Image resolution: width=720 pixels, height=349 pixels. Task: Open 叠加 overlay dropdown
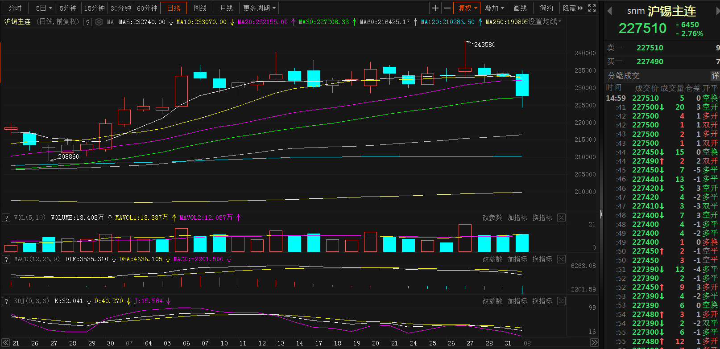(x=494, y=8)
